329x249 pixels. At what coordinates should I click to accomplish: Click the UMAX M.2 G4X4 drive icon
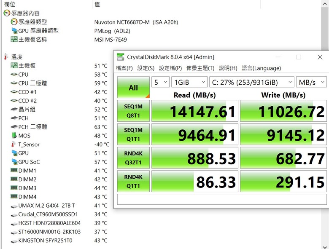pos(14,206)
